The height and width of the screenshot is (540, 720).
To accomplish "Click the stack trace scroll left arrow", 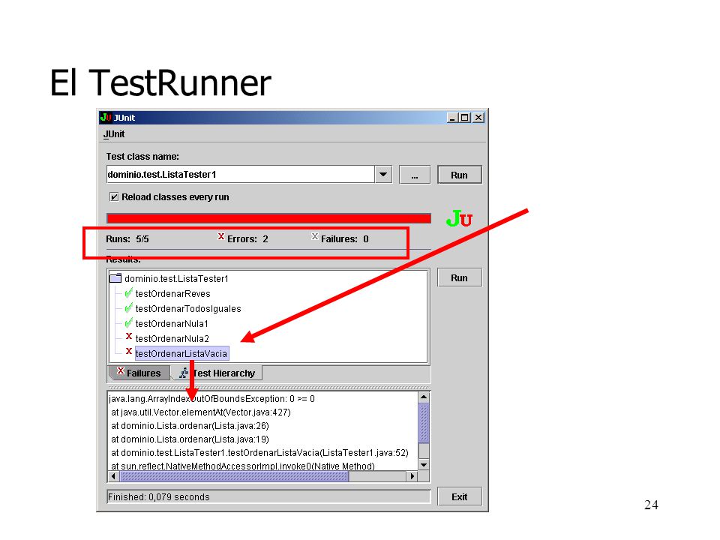I will (113, 476).
